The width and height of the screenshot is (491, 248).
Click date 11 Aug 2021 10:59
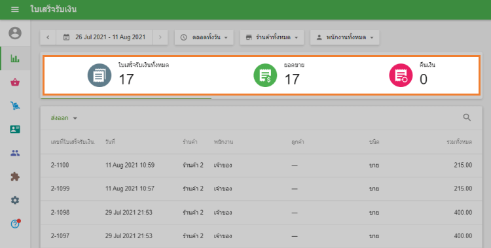pos(130,166)
